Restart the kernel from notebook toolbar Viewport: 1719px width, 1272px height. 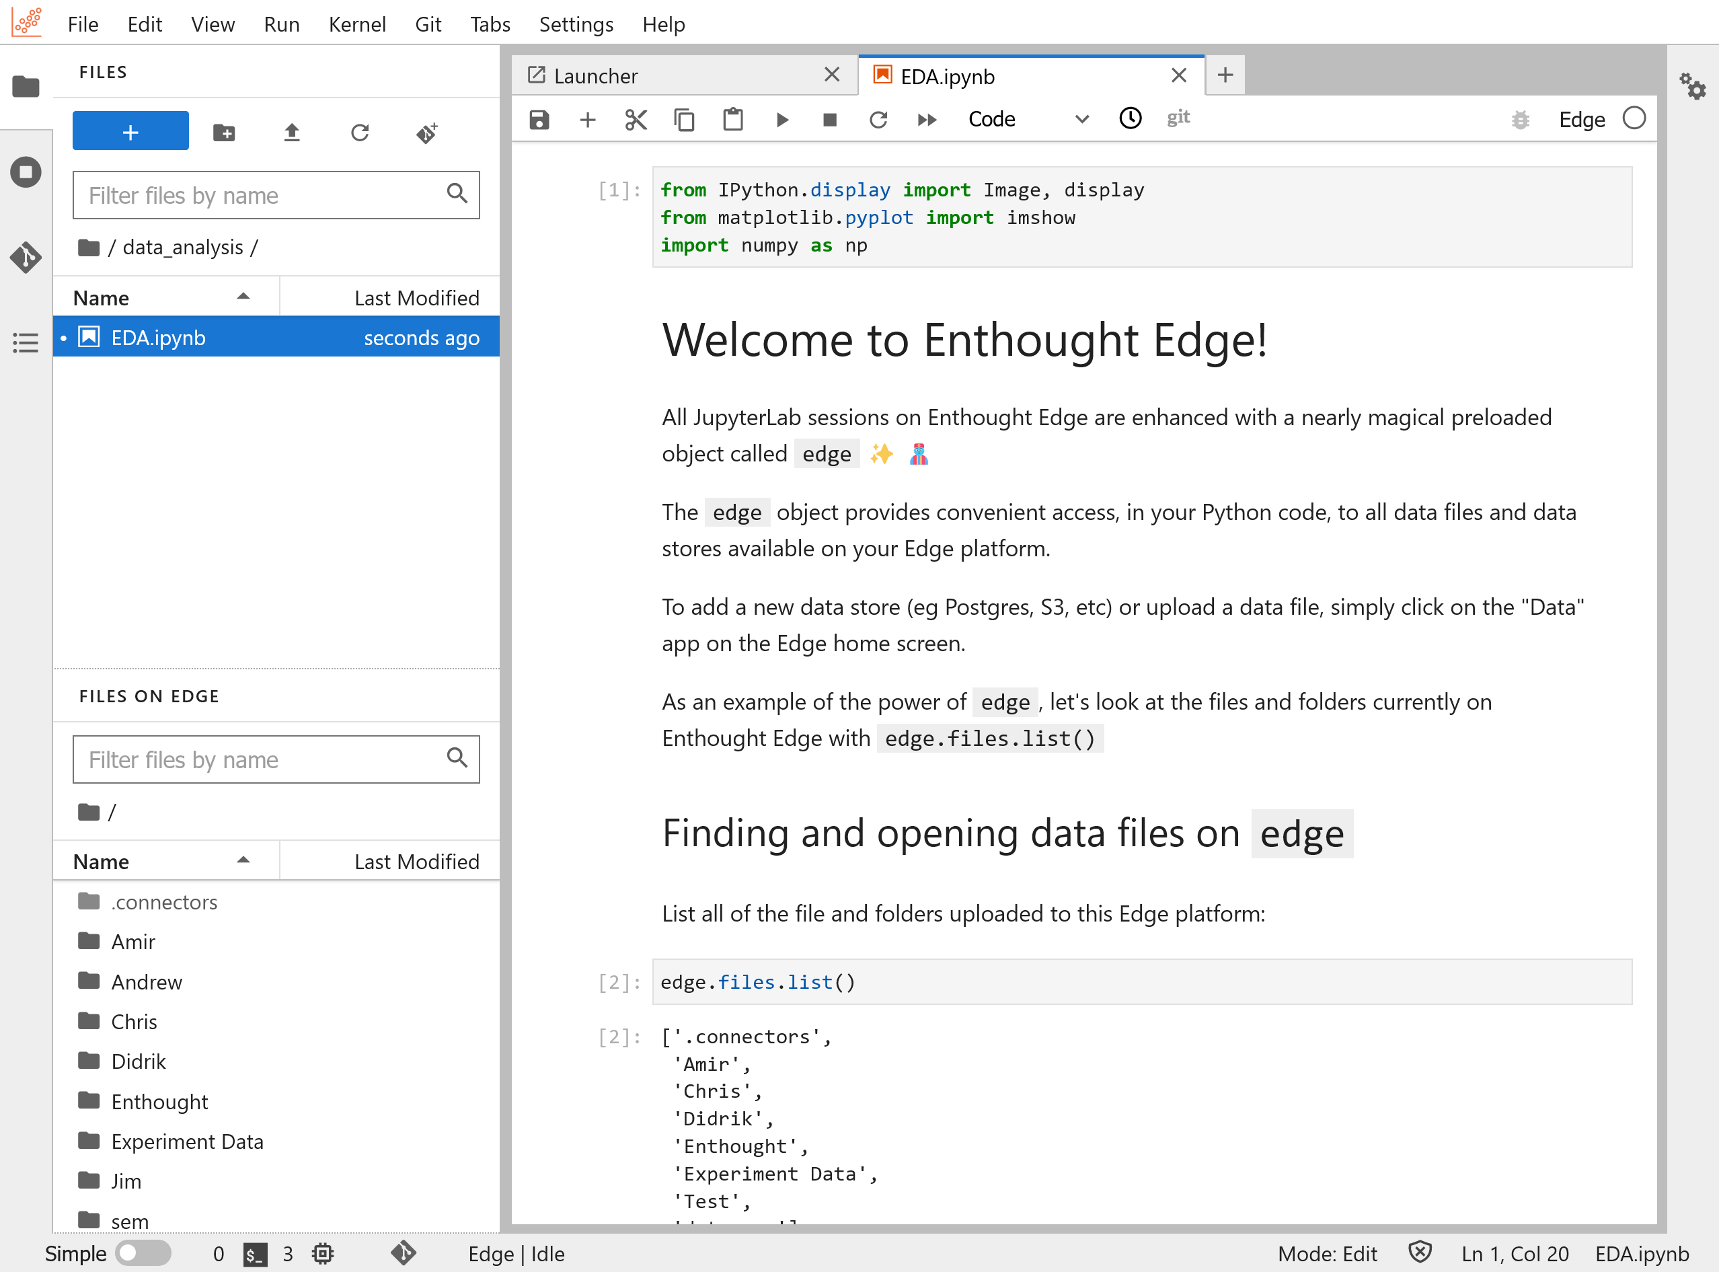(878, 119)
